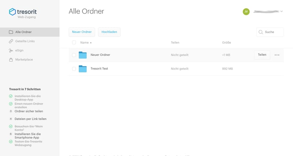Select the Tresorit Test row checkbox

coord(74,69)
